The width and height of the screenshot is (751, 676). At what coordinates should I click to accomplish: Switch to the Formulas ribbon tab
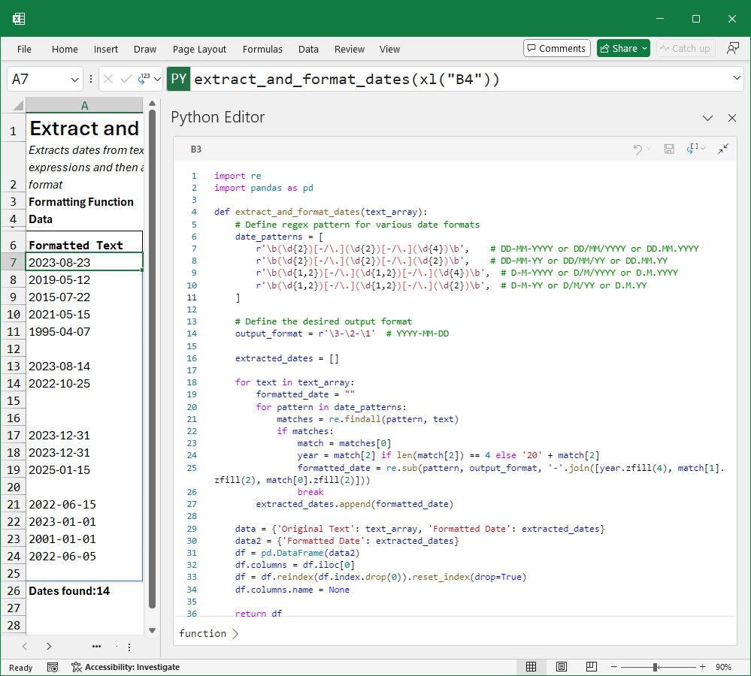[262, 49]
